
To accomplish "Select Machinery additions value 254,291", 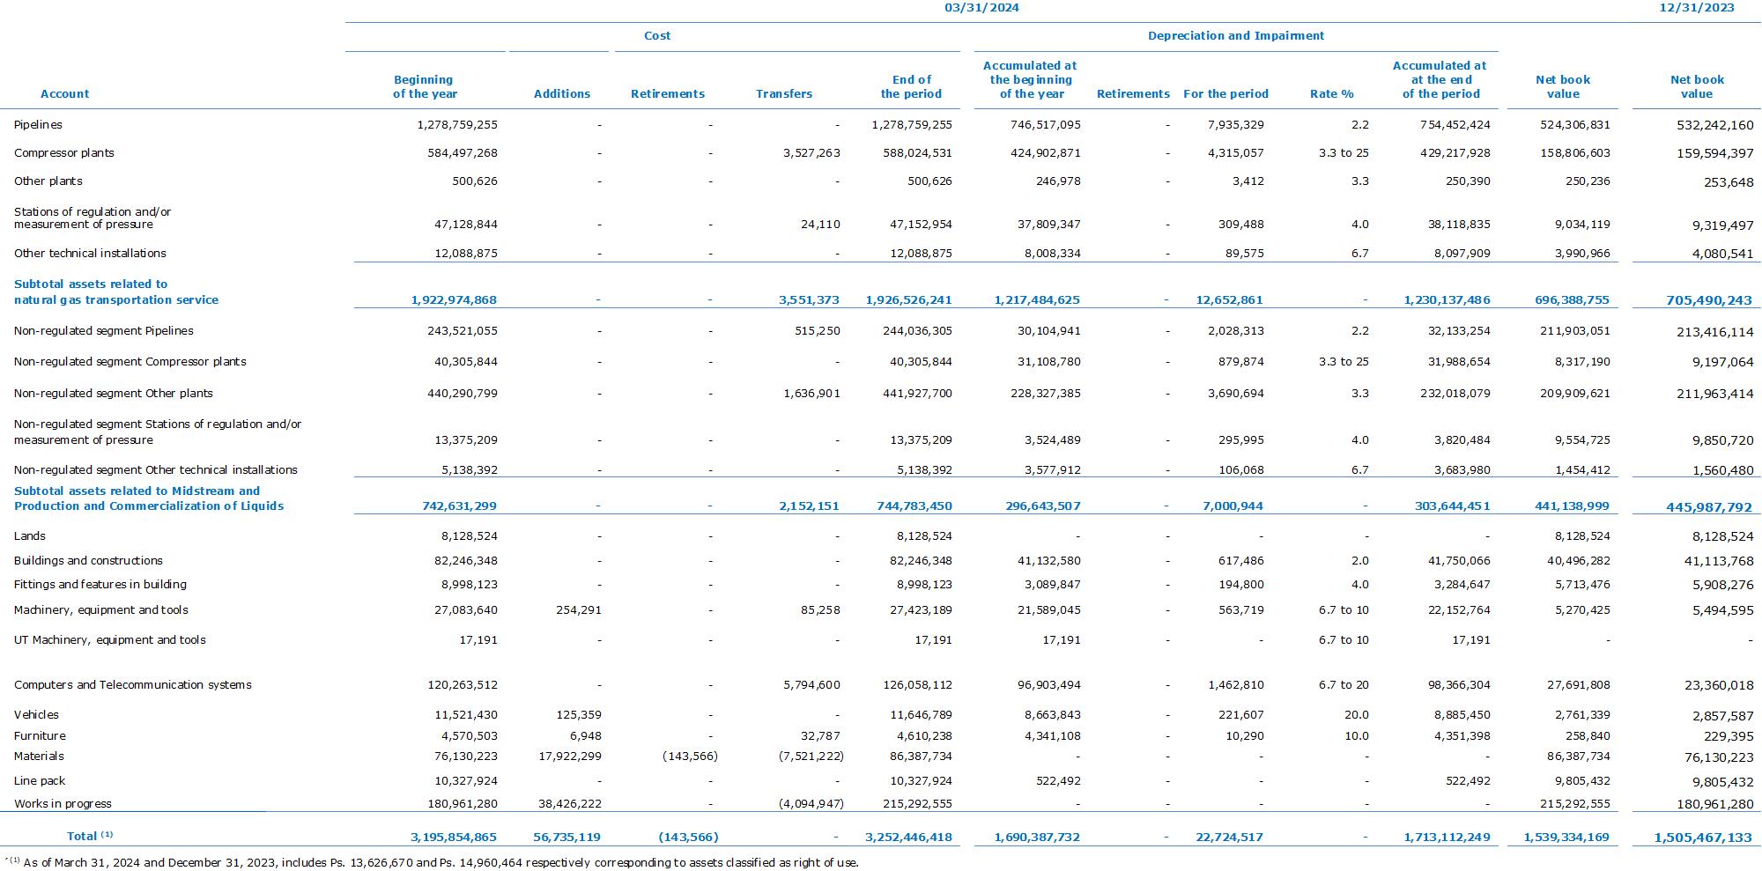I will pos(579,610).
